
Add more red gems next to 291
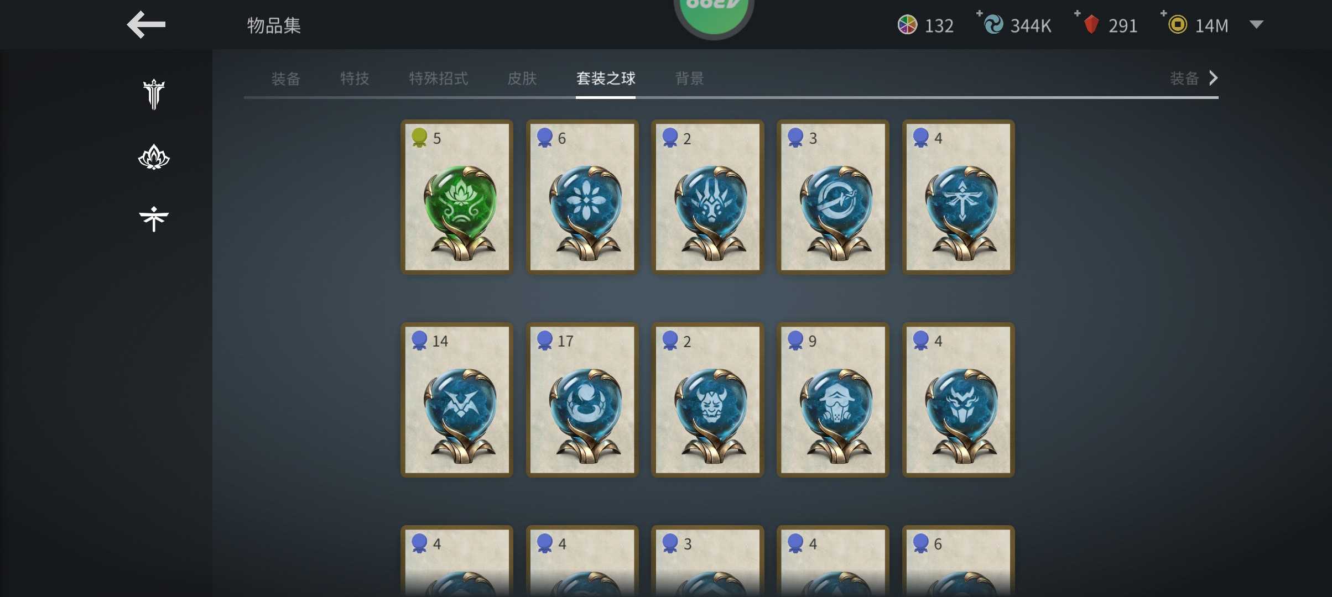(x=1077, y=13)
